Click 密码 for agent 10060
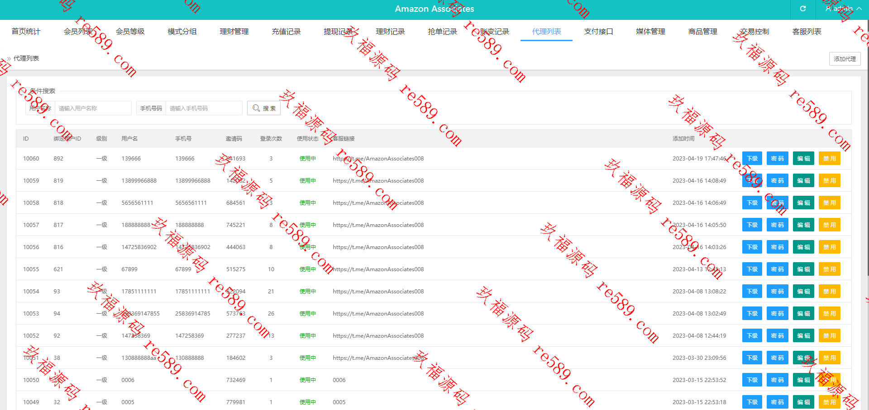The height and width of the screenshot is (410, 869). (778, 158)
